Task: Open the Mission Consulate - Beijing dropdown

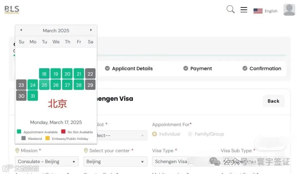Action: [47, 161]
